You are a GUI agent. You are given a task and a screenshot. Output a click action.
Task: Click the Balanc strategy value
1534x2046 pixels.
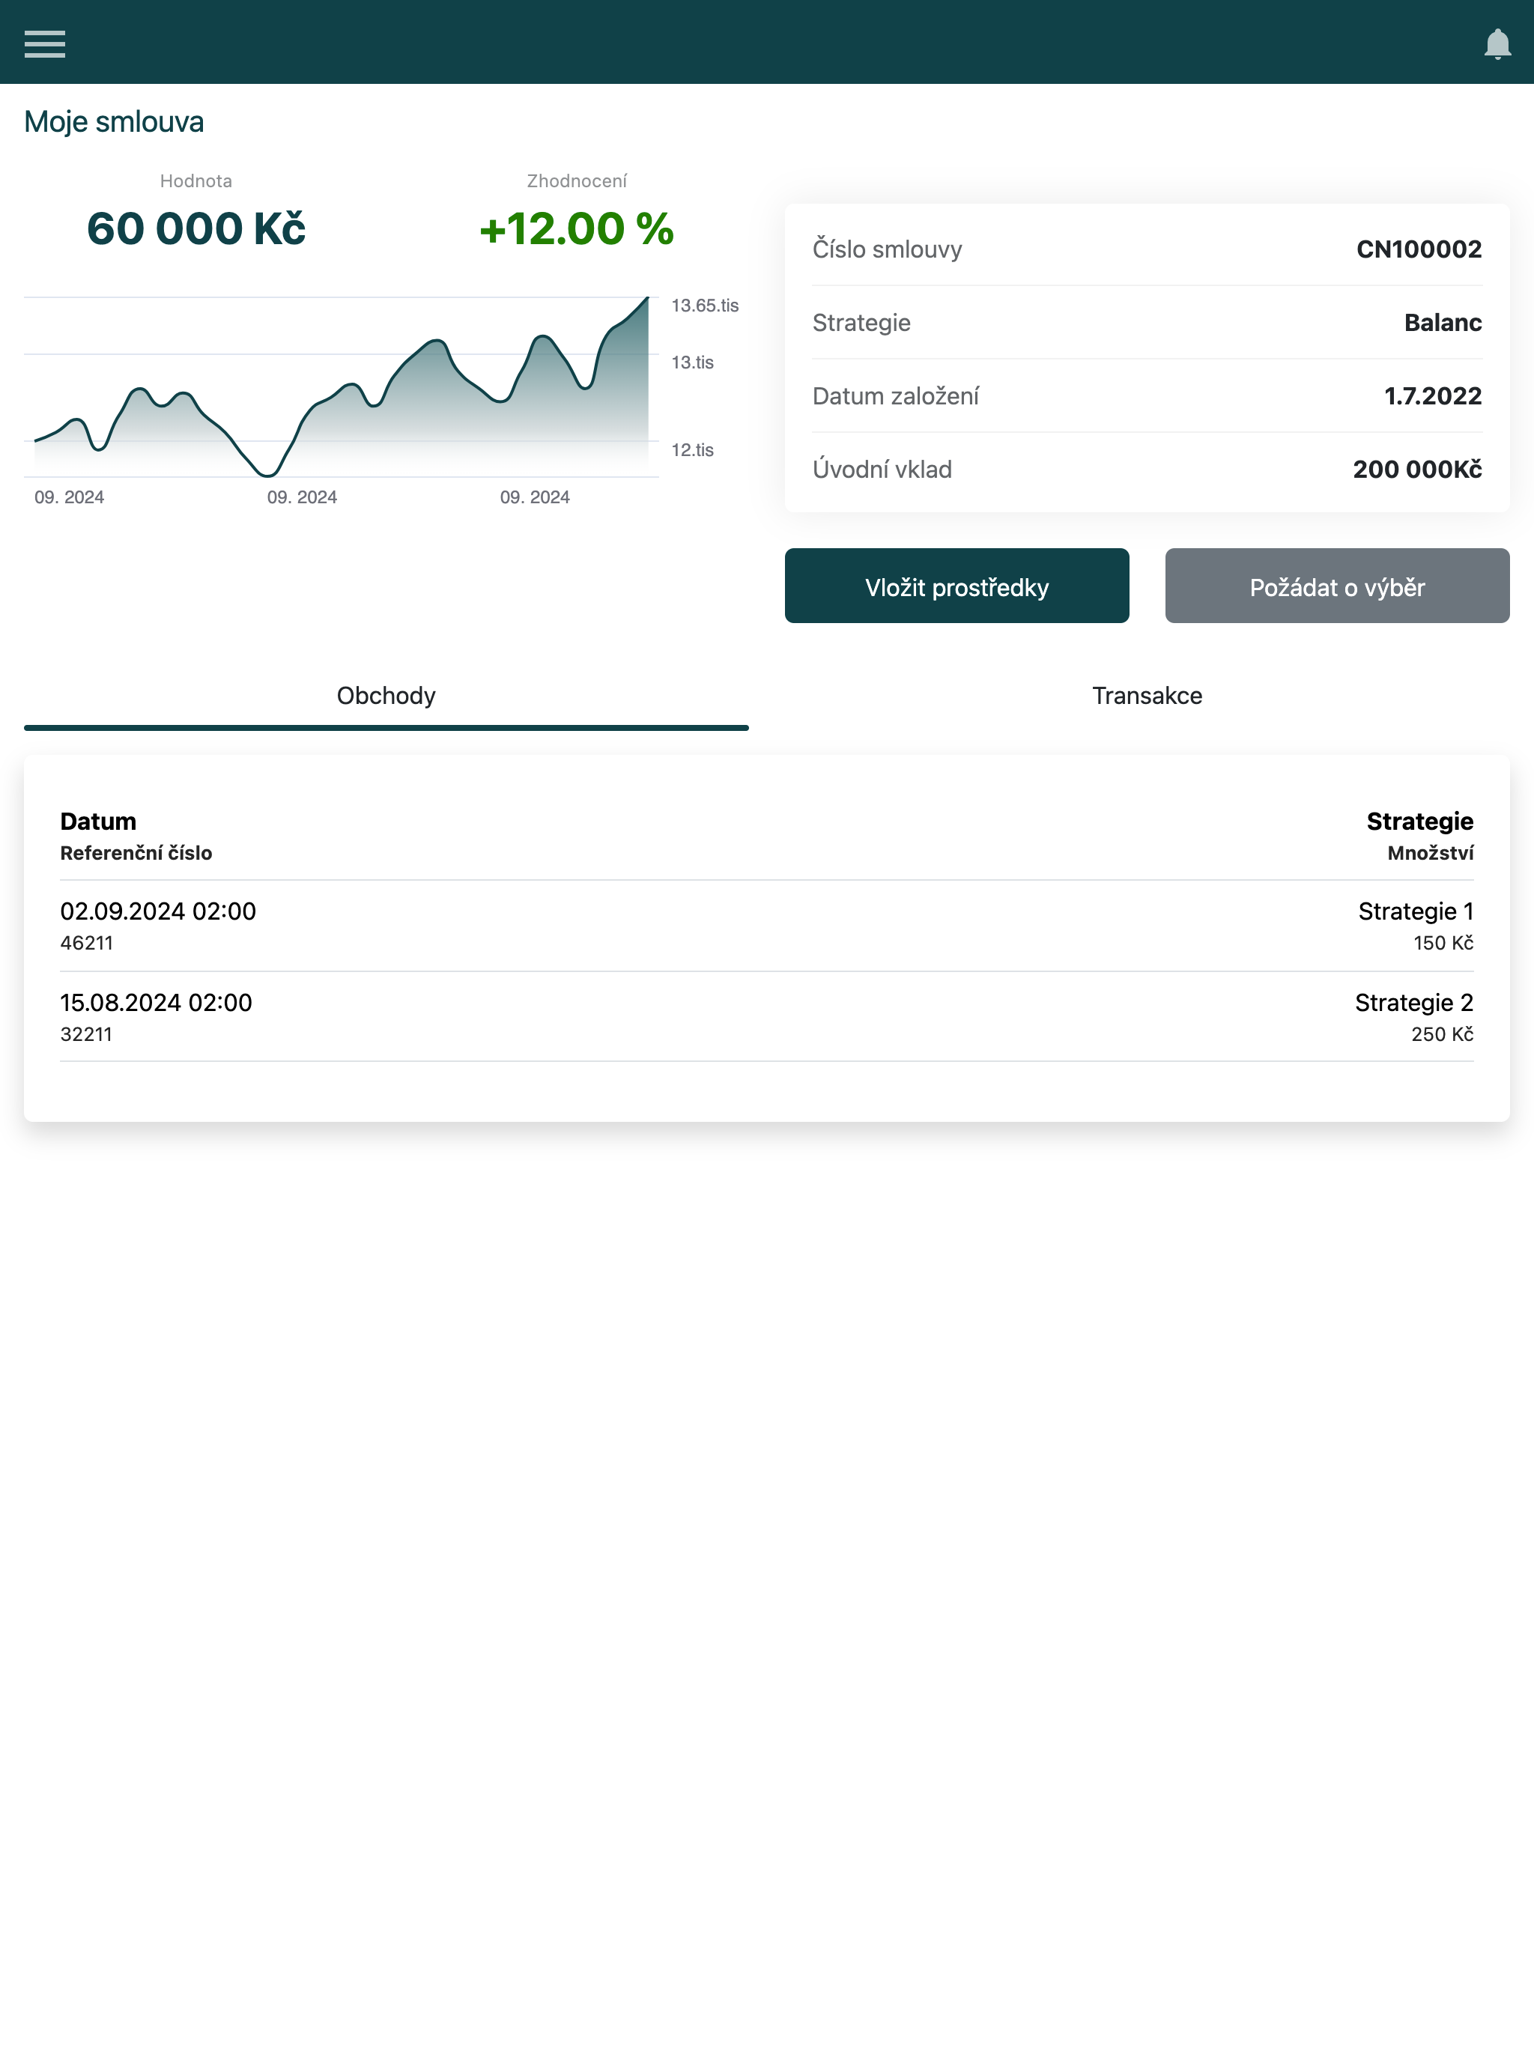(1443, 322)
